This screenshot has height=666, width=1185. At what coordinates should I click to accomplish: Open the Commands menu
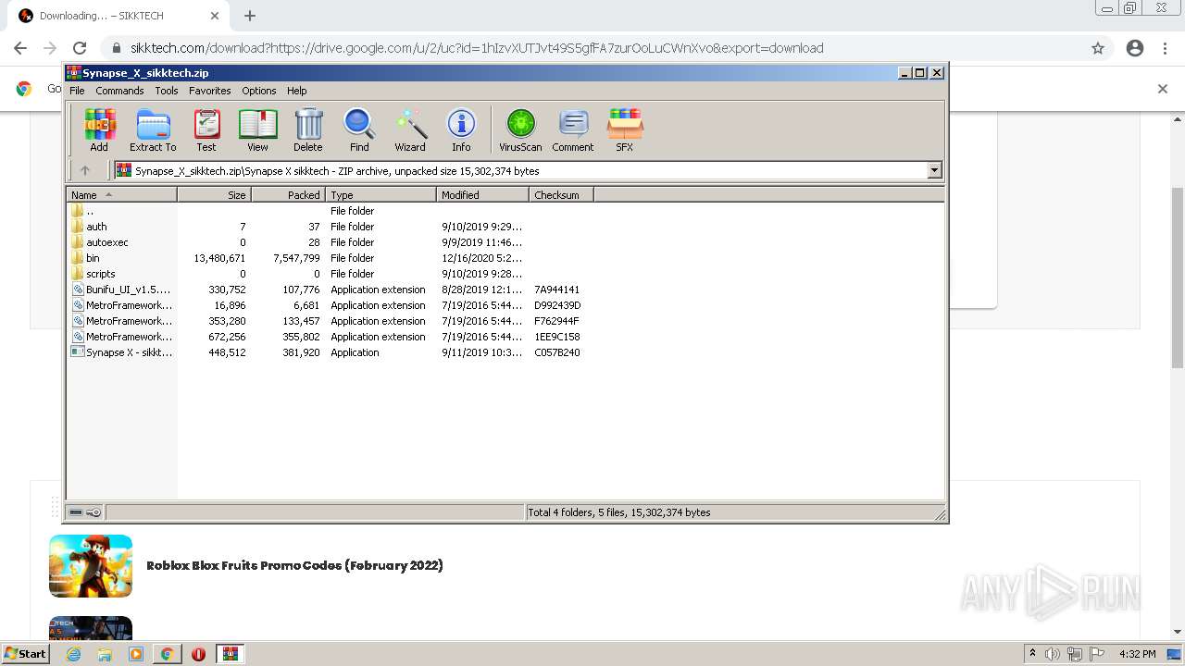click(x=119, y=91)
